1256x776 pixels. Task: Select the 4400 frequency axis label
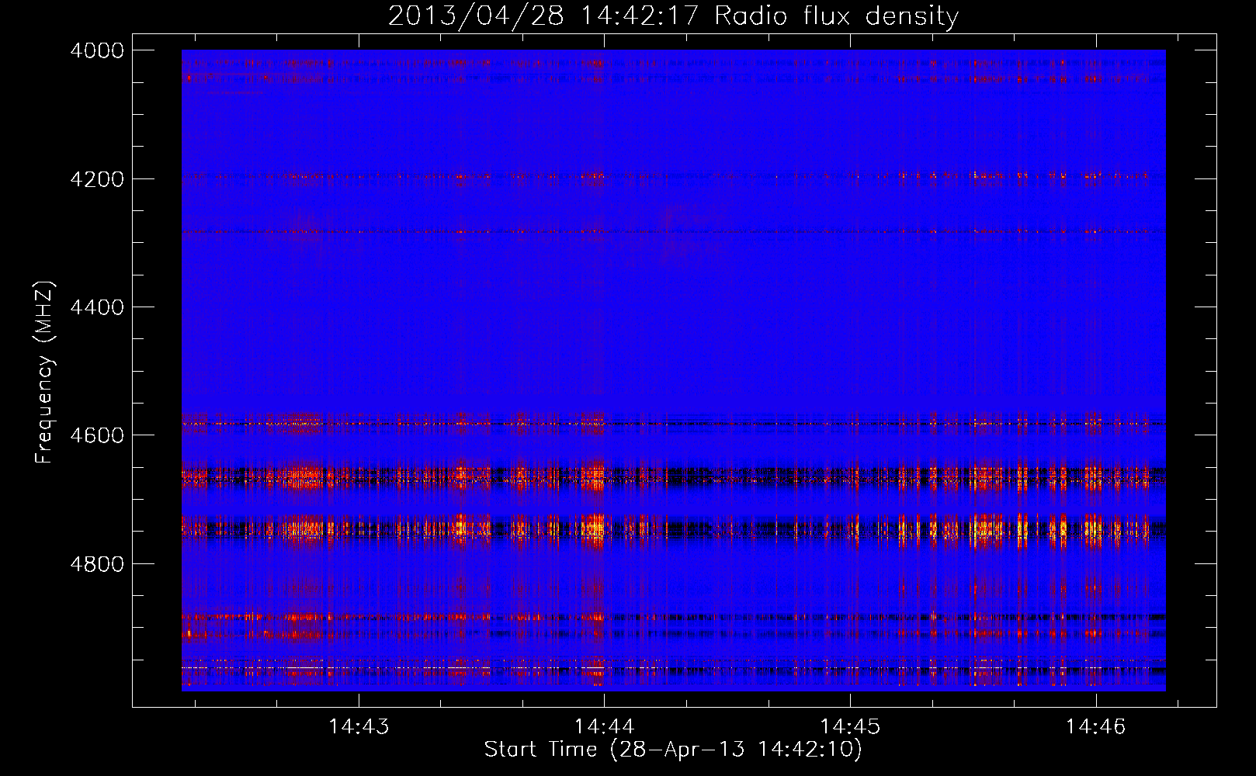point(97,307)
